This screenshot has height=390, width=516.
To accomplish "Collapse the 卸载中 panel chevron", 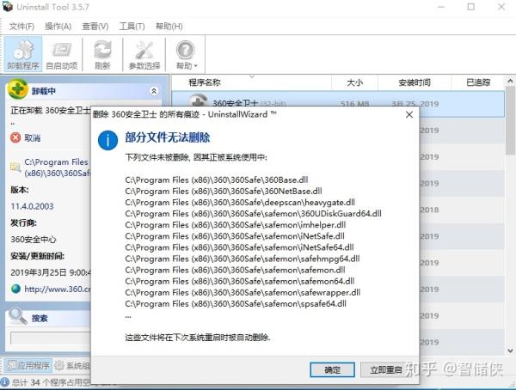I will tap(154, 91).
